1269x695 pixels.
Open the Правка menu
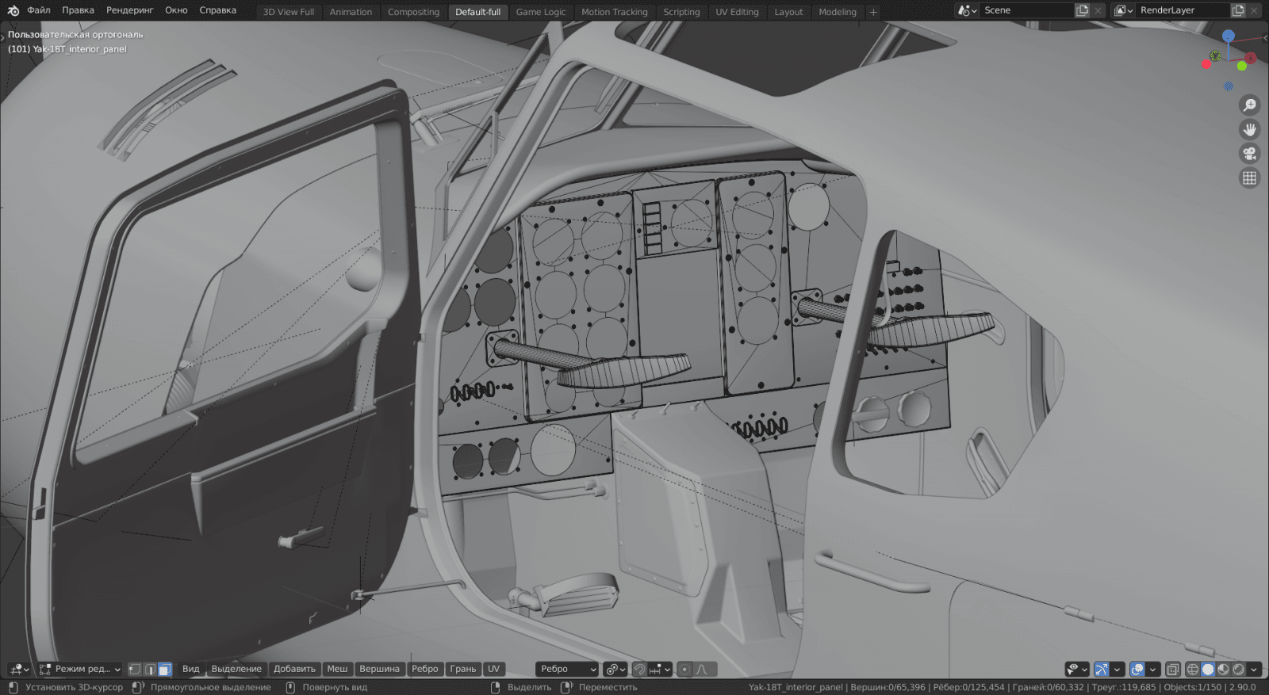78,10
